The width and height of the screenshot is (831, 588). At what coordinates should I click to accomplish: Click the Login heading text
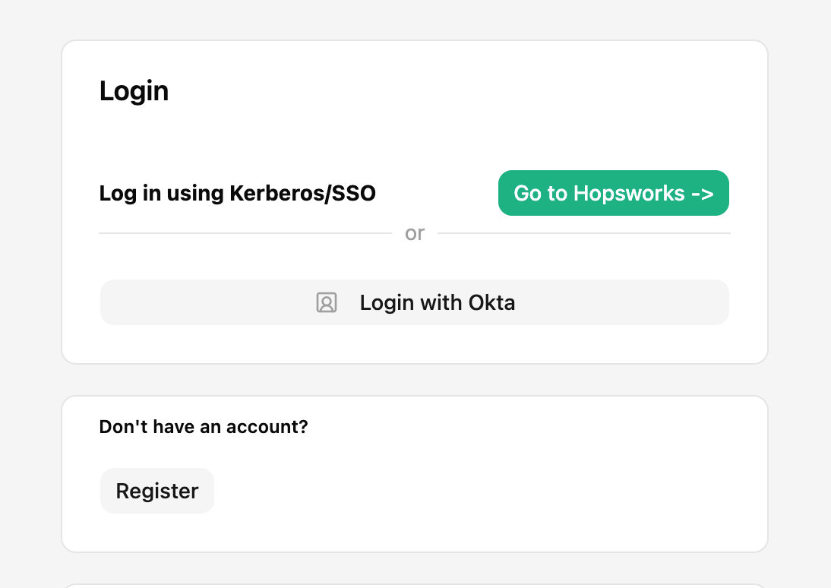click(134, 91)
